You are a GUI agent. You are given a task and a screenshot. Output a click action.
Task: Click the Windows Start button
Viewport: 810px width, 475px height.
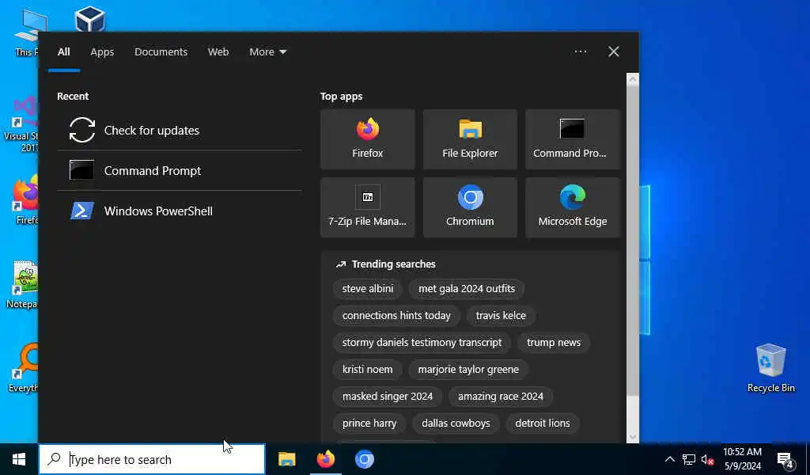pos(19,459)
